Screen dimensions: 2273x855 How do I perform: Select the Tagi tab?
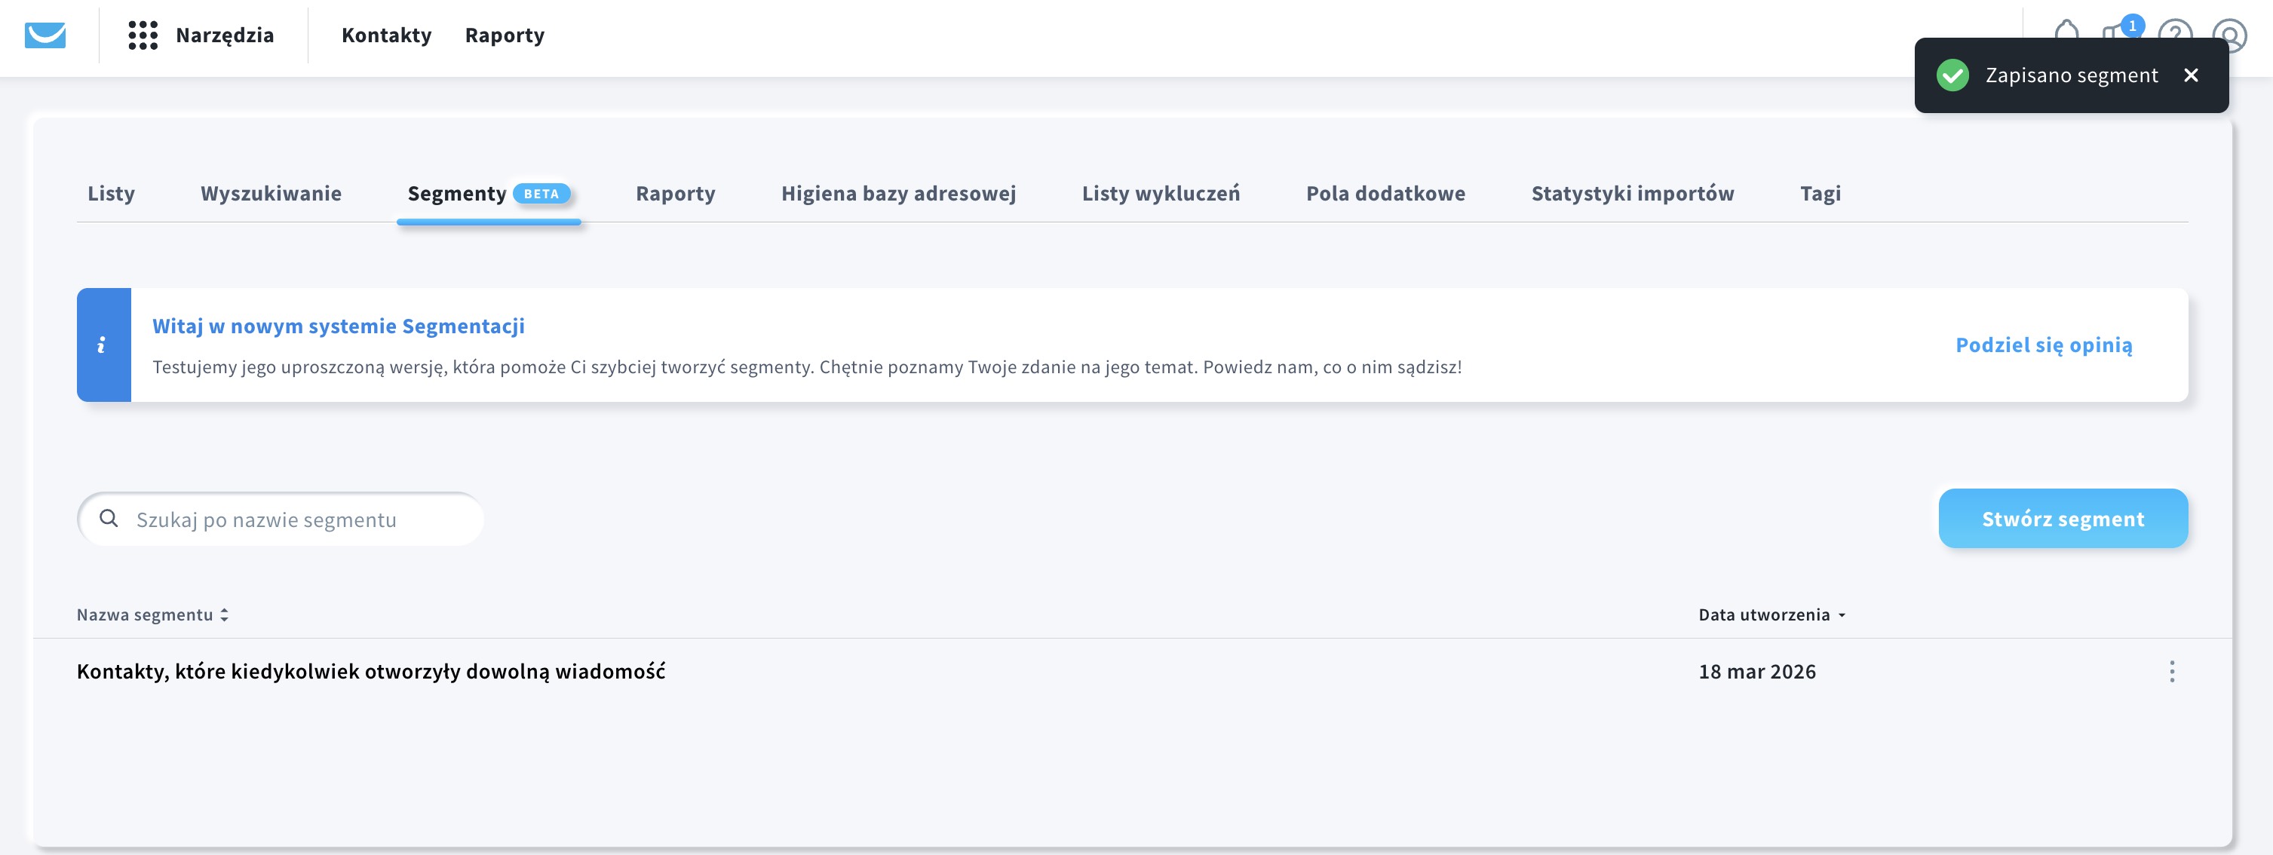pyautogui.click(x=1820, y=193)
